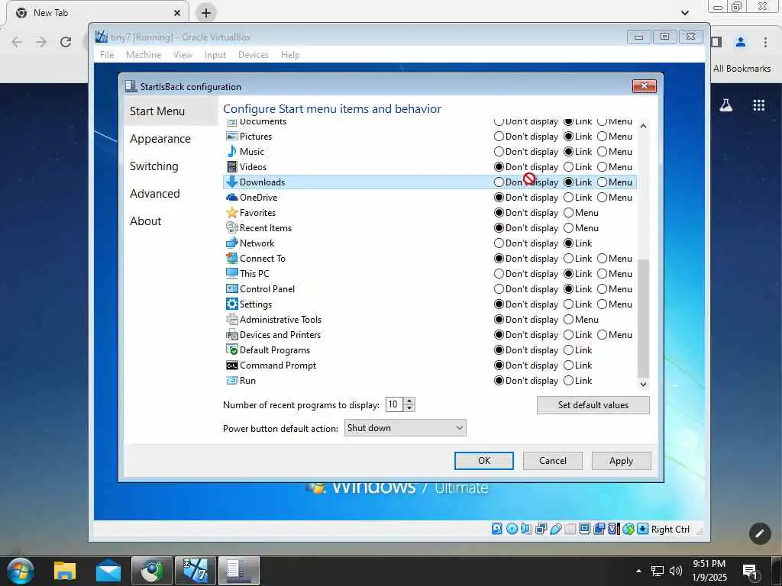Click the Connect To icon

coord(232,258)
